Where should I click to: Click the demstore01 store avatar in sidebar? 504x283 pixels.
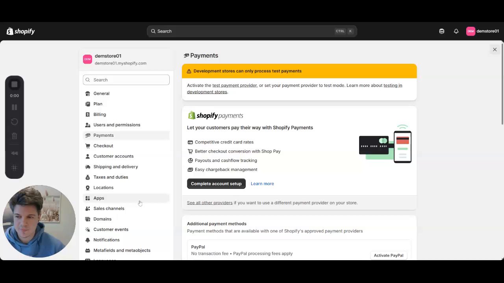coord(87,59)
